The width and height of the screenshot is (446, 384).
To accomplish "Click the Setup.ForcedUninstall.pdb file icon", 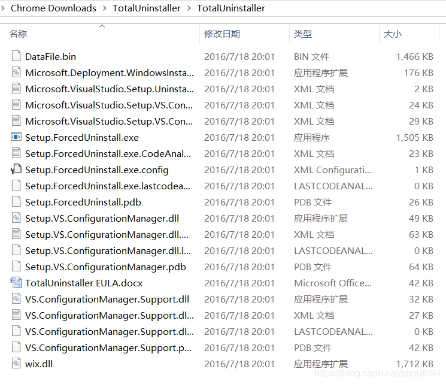I will click(x=16, y=201).
